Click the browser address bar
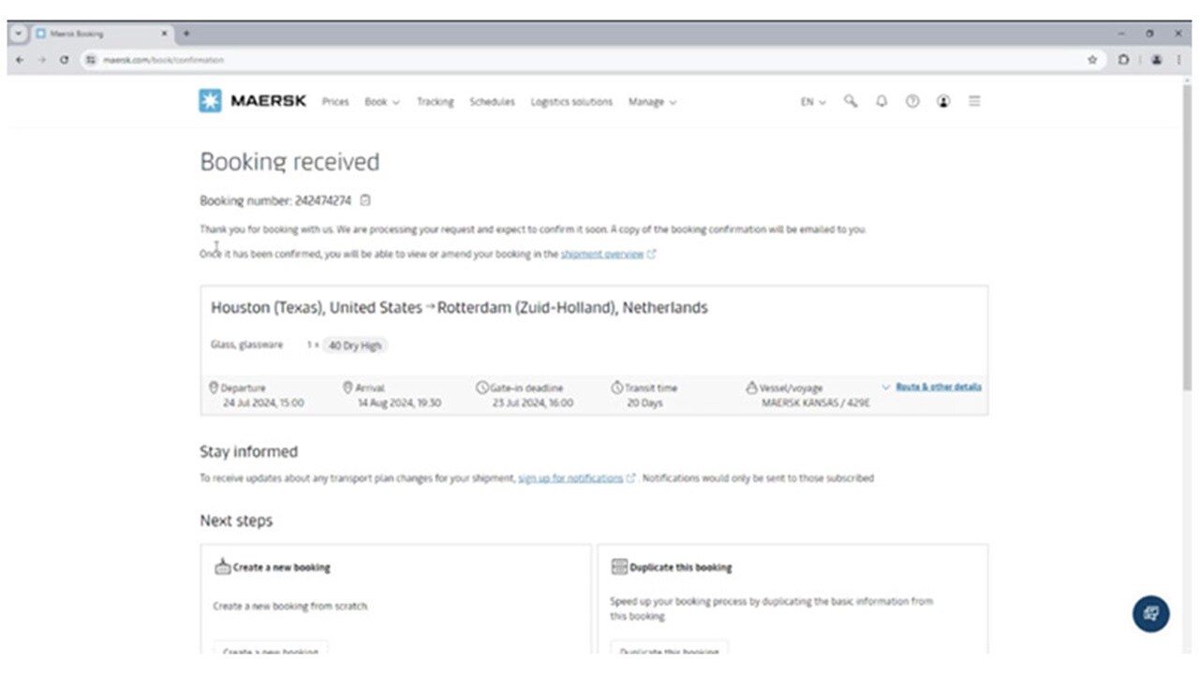The width and height of the screenshot is (1199, 674). (562, 60)
